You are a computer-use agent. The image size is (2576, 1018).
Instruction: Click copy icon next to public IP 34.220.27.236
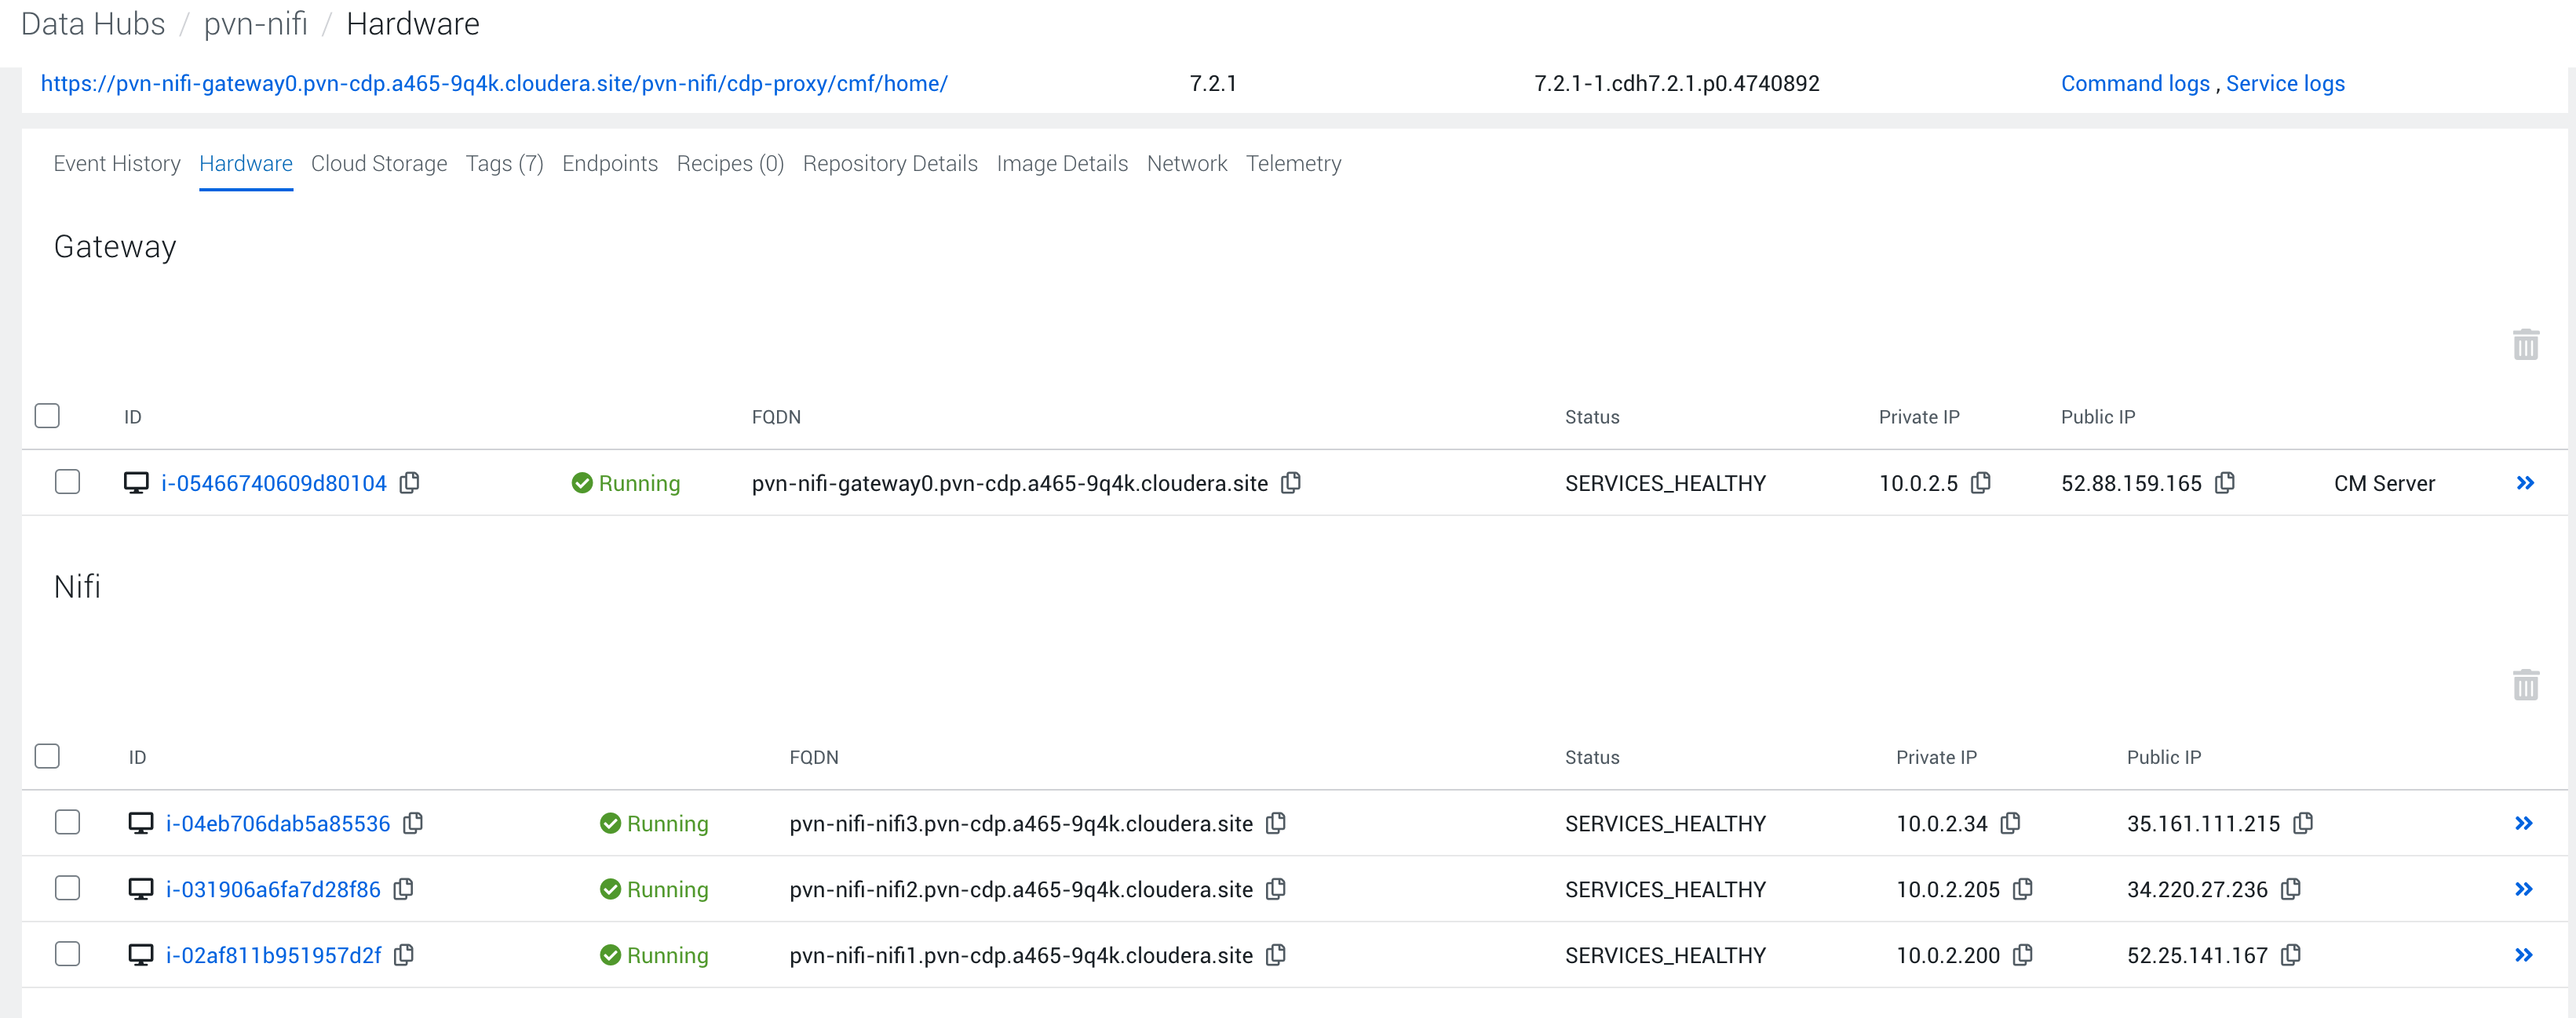(x=2290, y=888)
